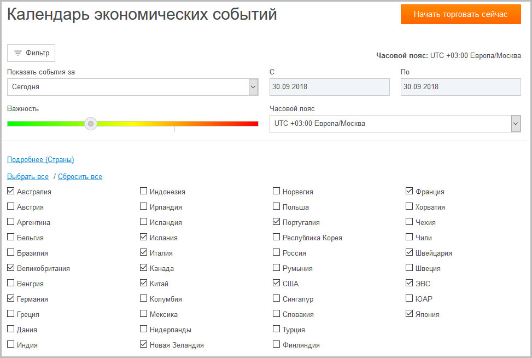Click Выбрать все to select all countries

coord(28,177)
